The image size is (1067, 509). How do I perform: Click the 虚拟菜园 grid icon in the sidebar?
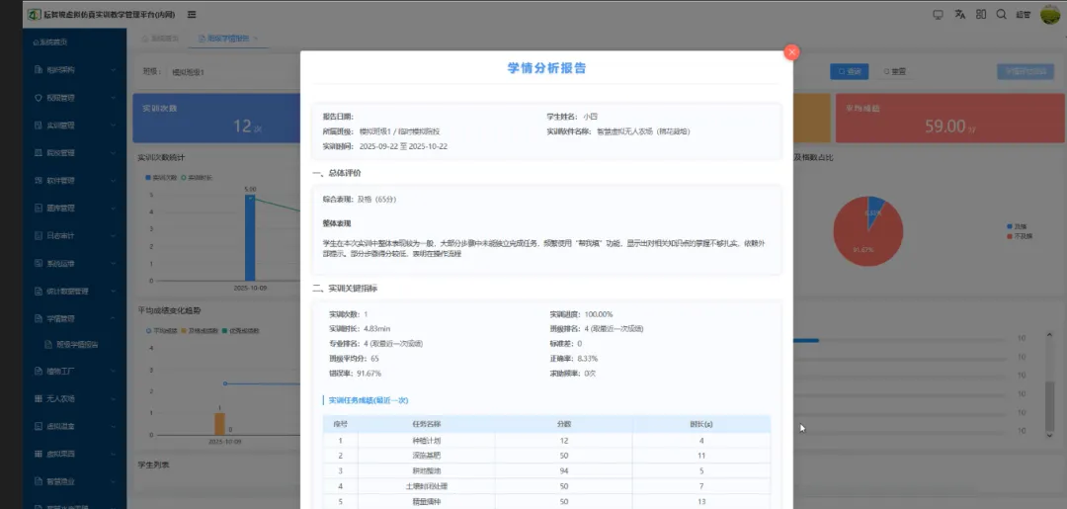(x=39, y=454)
